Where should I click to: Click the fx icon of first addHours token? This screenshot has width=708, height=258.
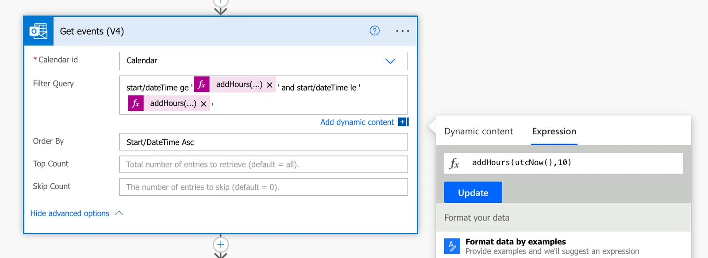click(202, 84)
